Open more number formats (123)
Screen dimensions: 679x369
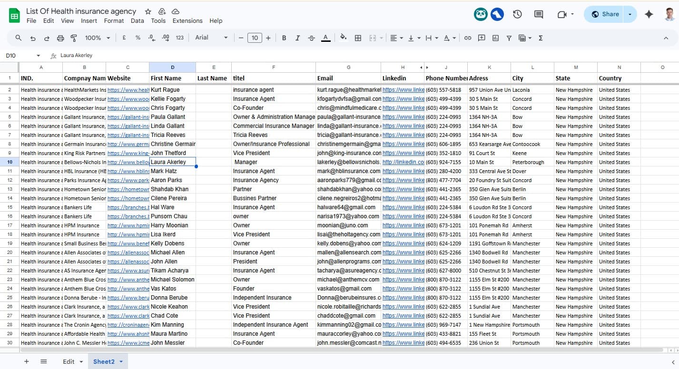(x=180, y=38)
